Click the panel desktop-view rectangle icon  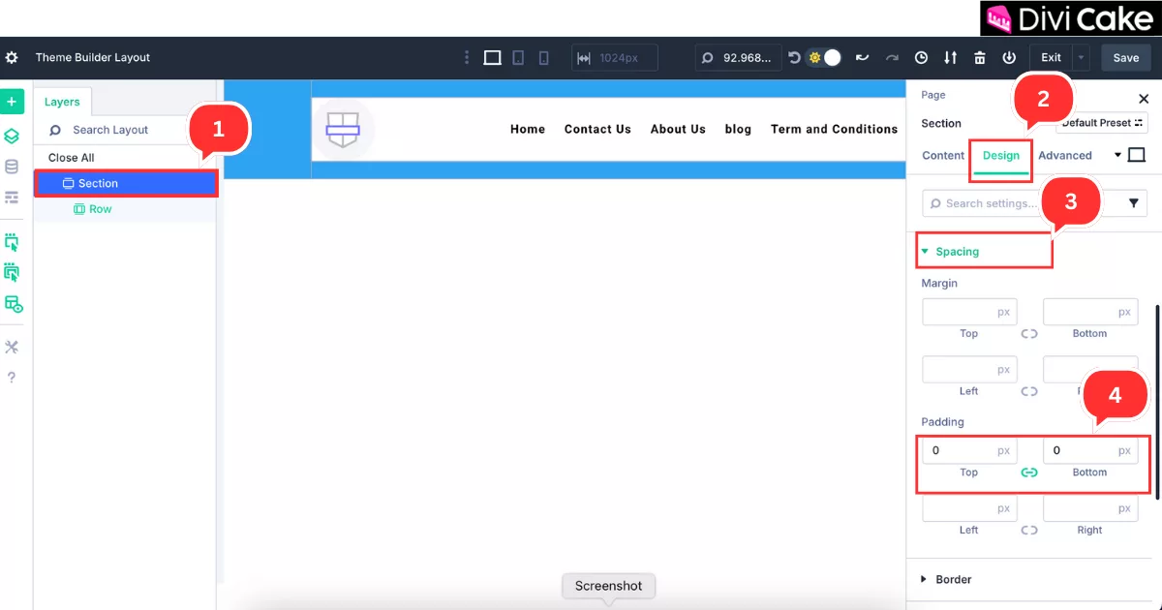click(1137, 155)
